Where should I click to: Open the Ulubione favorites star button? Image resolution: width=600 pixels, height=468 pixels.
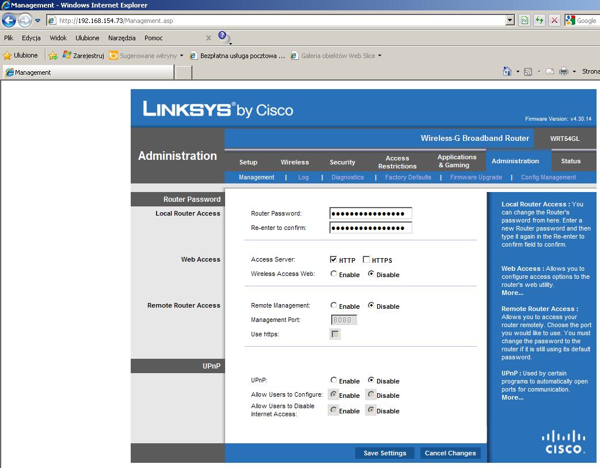tap(21, 55)
